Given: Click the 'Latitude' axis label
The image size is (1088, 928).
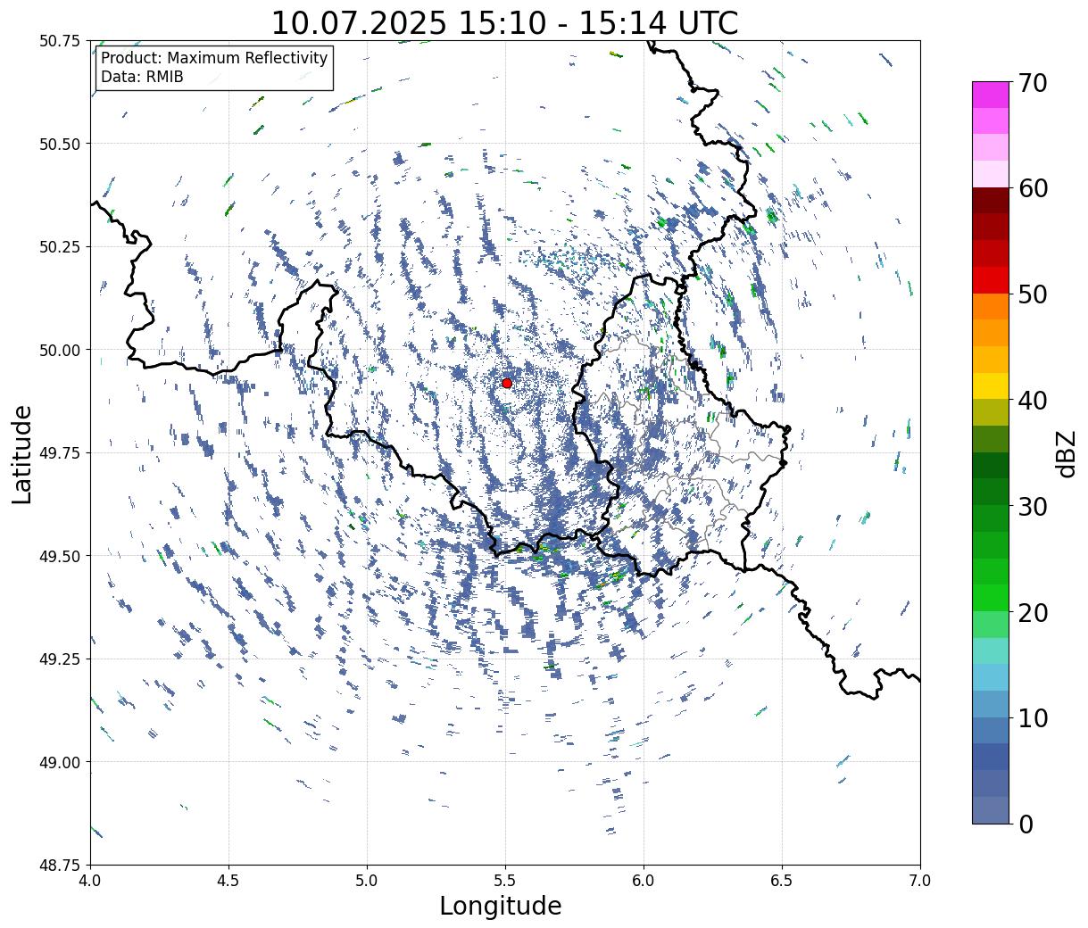Looking at the screenshot, I should click(22, 454).
